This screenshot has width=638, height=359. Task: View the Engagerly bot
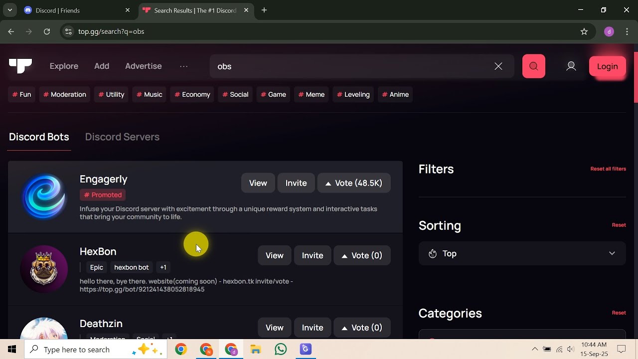[258, 183]
